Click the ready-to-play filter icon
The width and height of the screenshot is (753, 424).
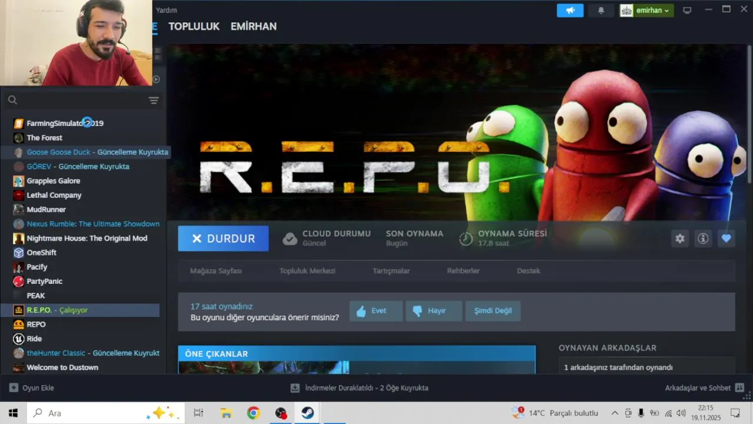156,79
